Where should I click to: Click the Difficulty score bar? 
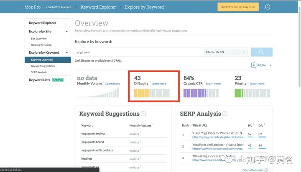click(151, 93)
